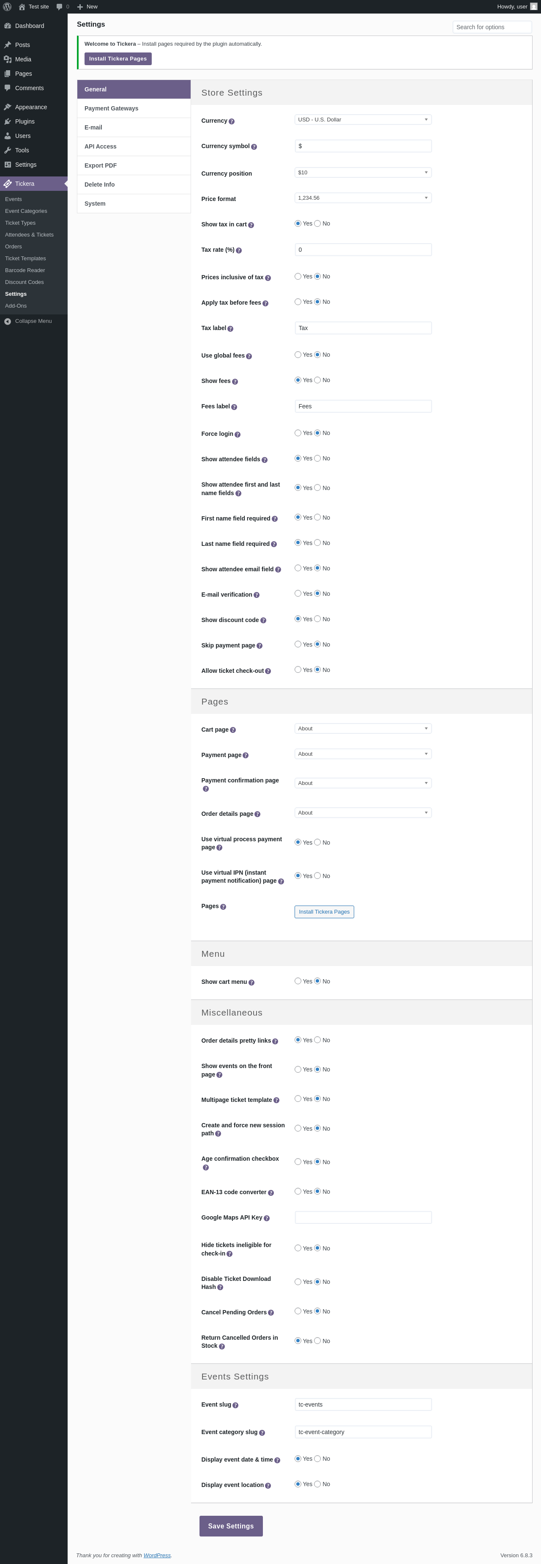Open Ticket Types in Tickera submenu
Viewport: 541px width, 1564px height.
21,223
